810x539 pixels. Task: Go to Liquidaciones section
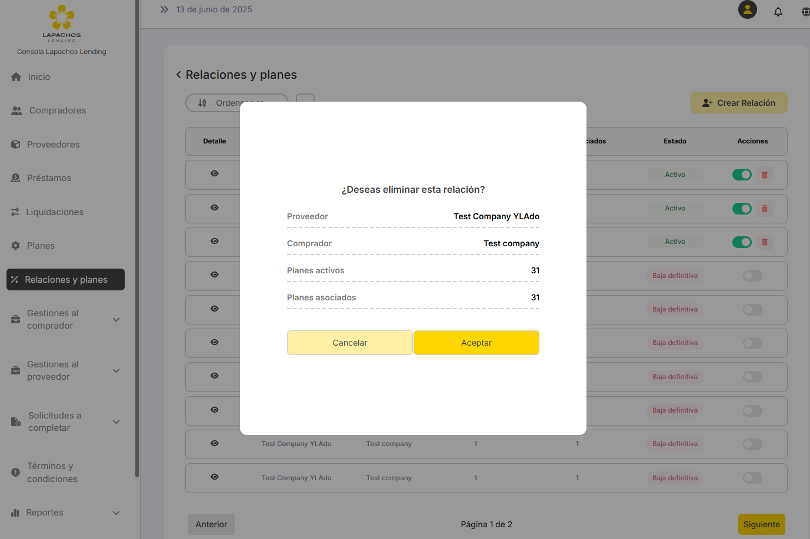[55, 212]
